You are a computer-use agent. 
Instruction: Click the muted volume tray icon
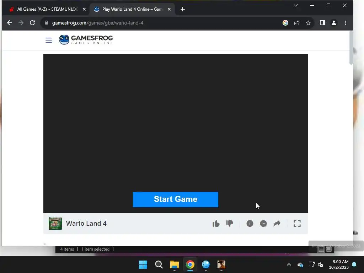click(321, 264)
